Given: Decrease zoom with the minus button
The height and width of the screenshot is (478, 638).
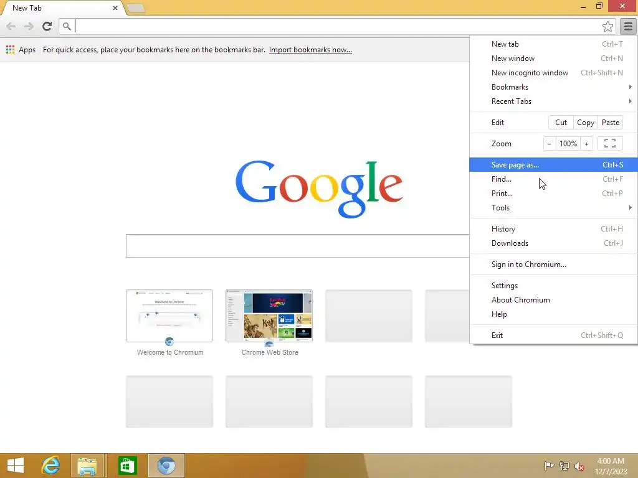Looking at the screenshot, I should pos(550,144).
